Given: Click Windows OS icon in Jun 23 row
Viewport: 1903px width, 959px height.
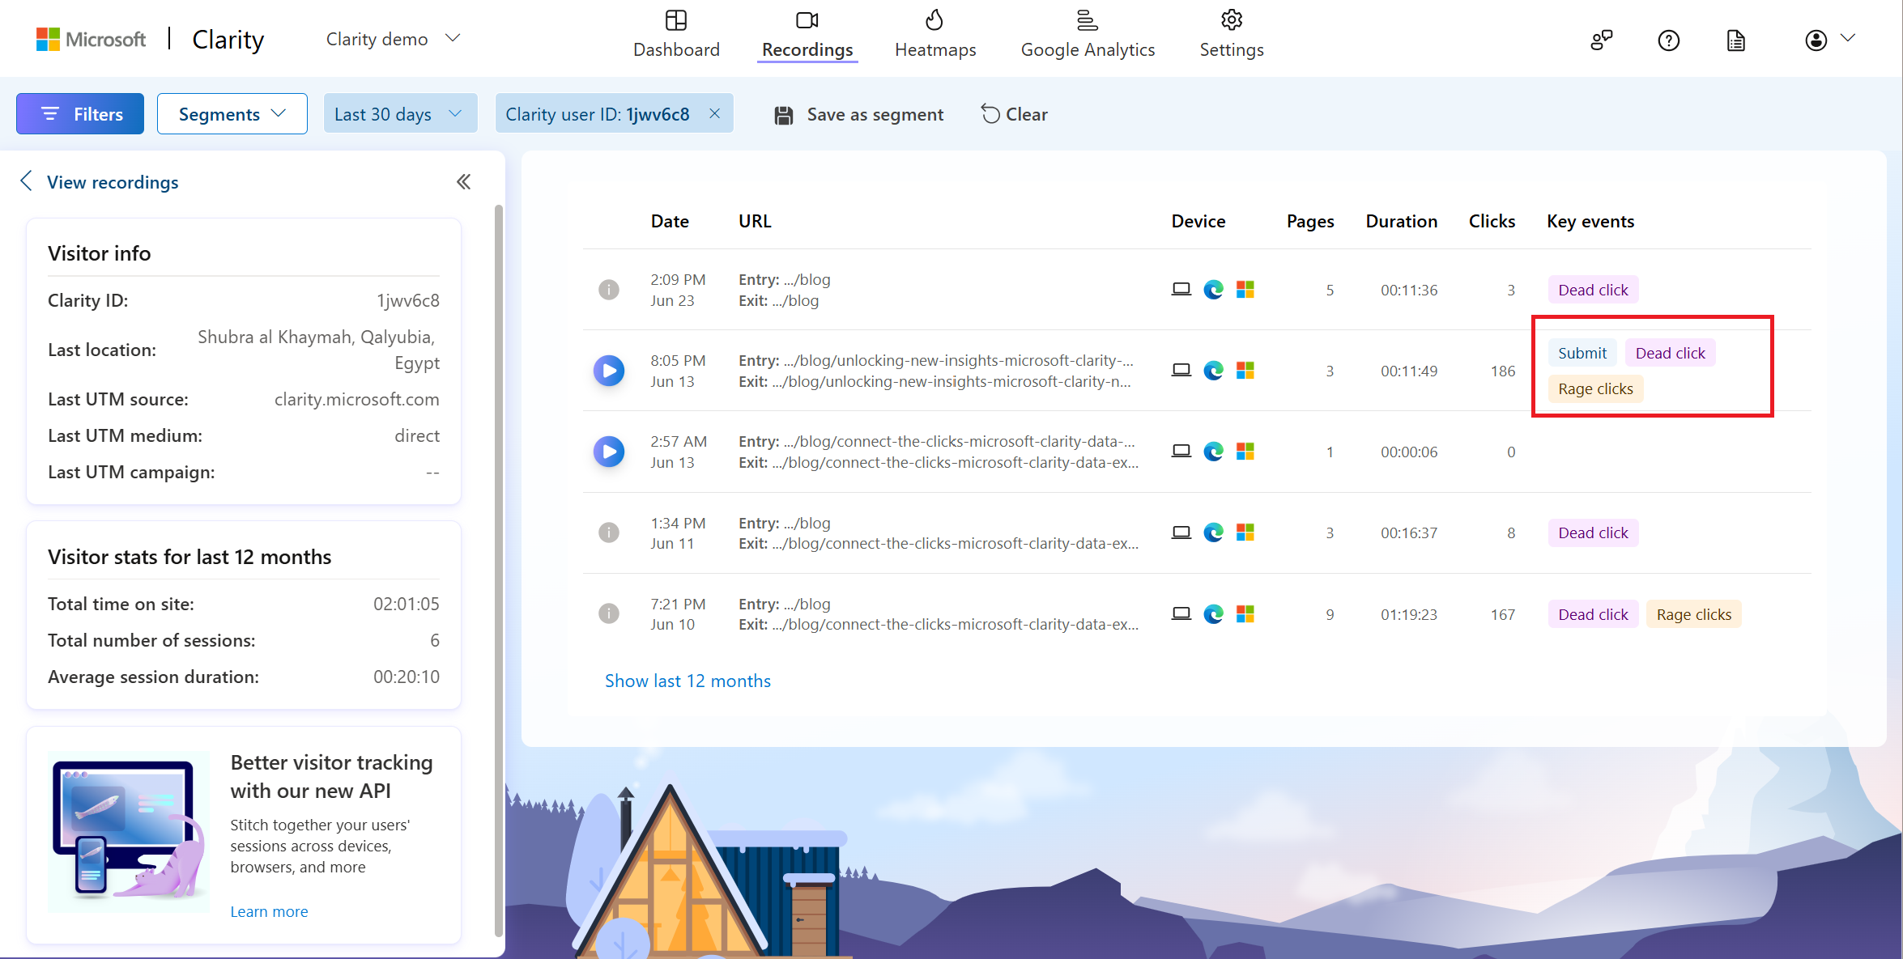Looking at the screenshot, I should (1245, 290).
